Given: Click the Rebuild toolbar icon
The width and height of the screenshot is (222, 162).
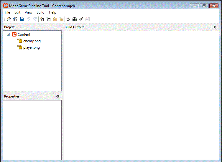Looking at the screenshot, I should coord(75,19).
